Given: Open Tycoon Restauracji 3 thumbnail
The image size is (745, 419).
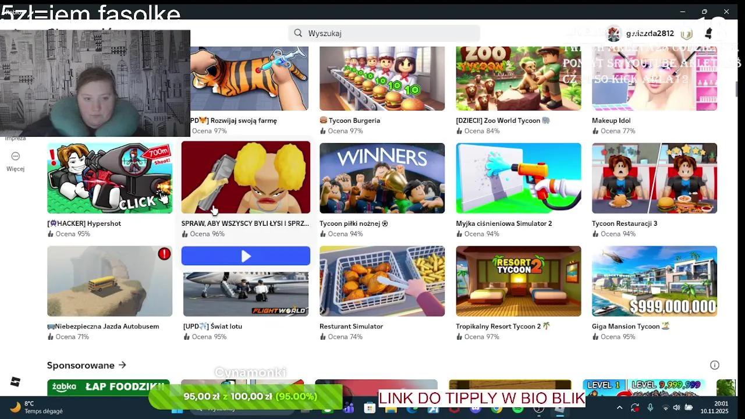Looking at the screenshot, I should pos(654,178).
